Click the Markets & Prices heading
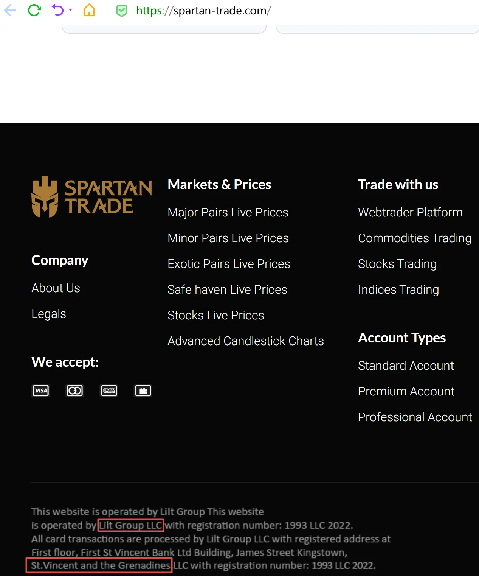 219,185
